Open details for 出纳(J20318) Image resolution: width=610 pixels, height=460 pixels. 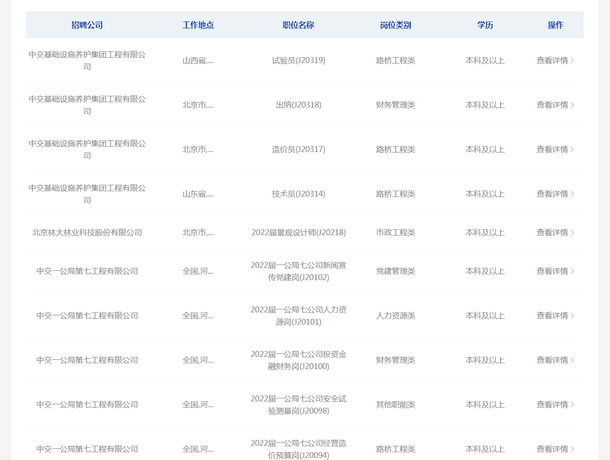pyautogui.click(x=555, y=105)
